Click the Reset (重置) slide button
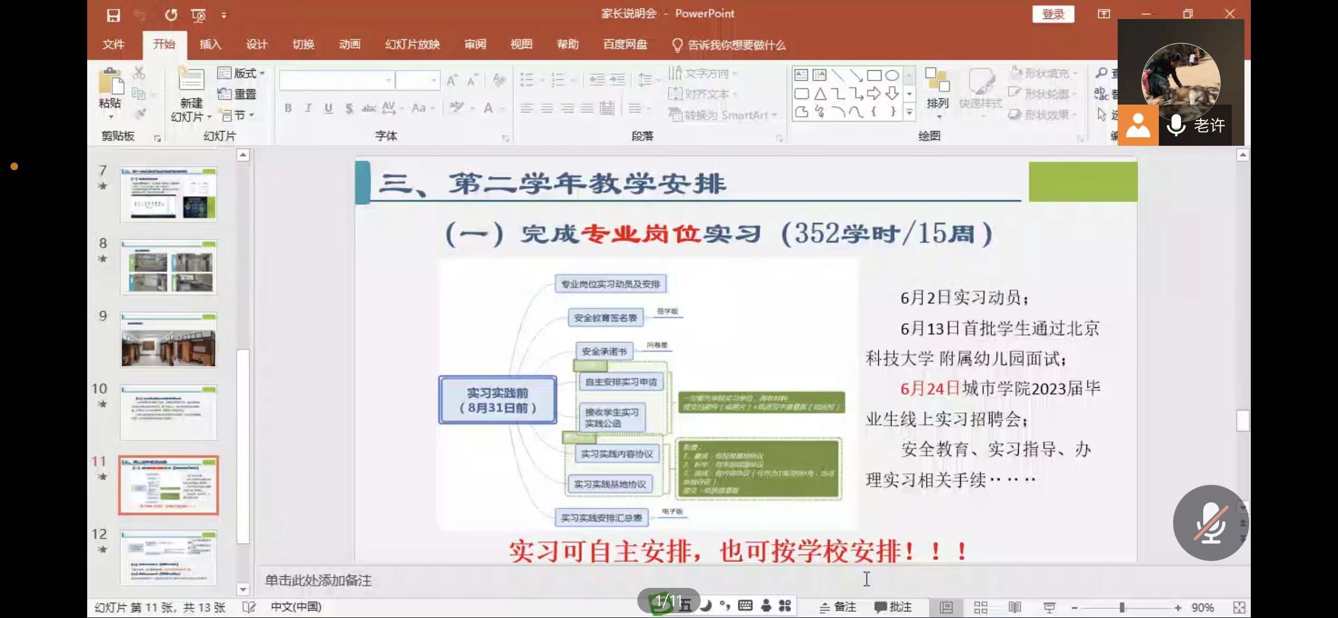Viewport: 1338px width, 618px height. 237,94
